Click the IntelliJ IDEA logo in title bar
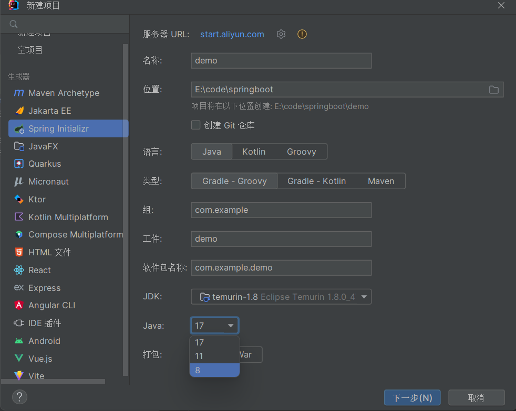 [14, 5]
